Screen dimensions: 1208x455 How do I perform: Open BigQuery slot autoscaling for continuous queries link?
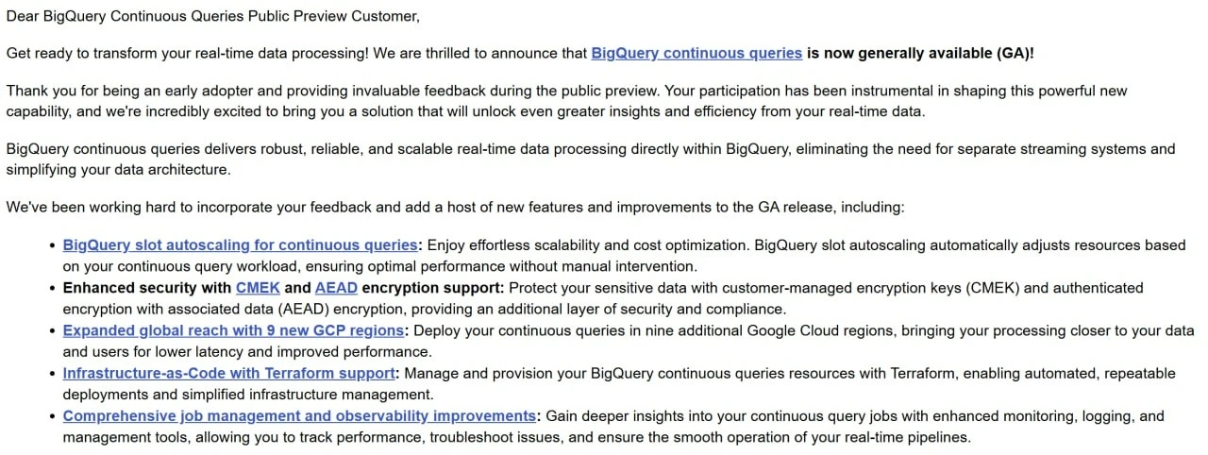[240, 244]
